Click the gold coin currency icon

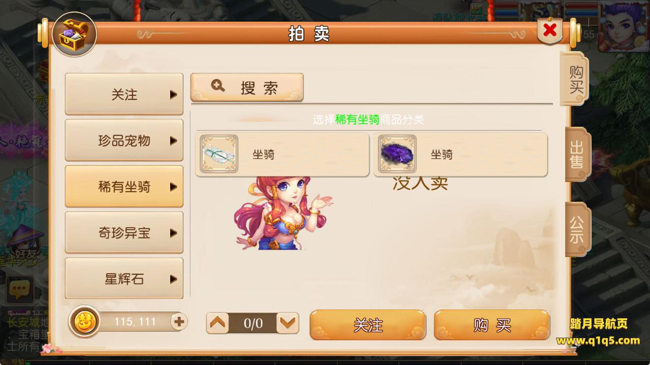click(84, 321)
